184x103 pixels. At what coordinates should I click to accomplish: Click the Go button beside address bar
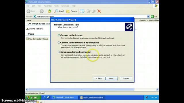tap(154, 17)
